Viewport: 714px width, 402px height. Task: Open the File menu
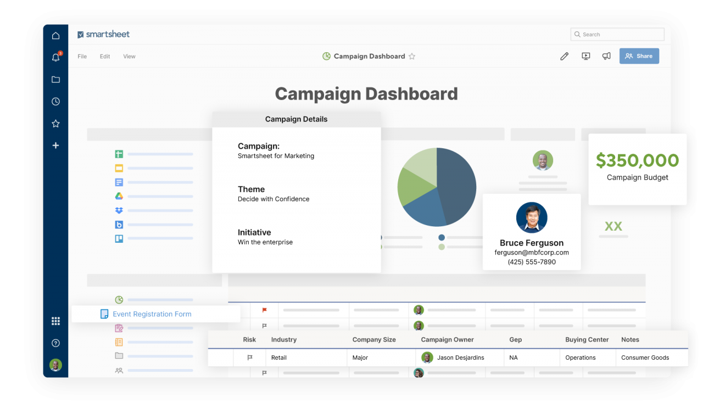tap(82, 56)
